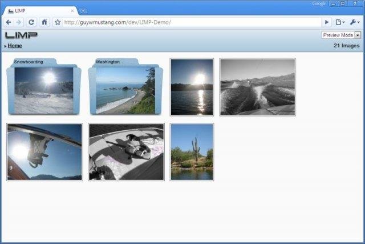Screen dimensions: 365x244
Task: Maximize the browser window
Action: [343, 3]
